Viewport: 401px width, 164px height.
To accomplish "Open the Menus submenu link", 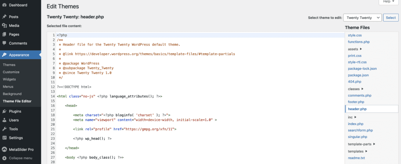I will click(x=8, y=87).
